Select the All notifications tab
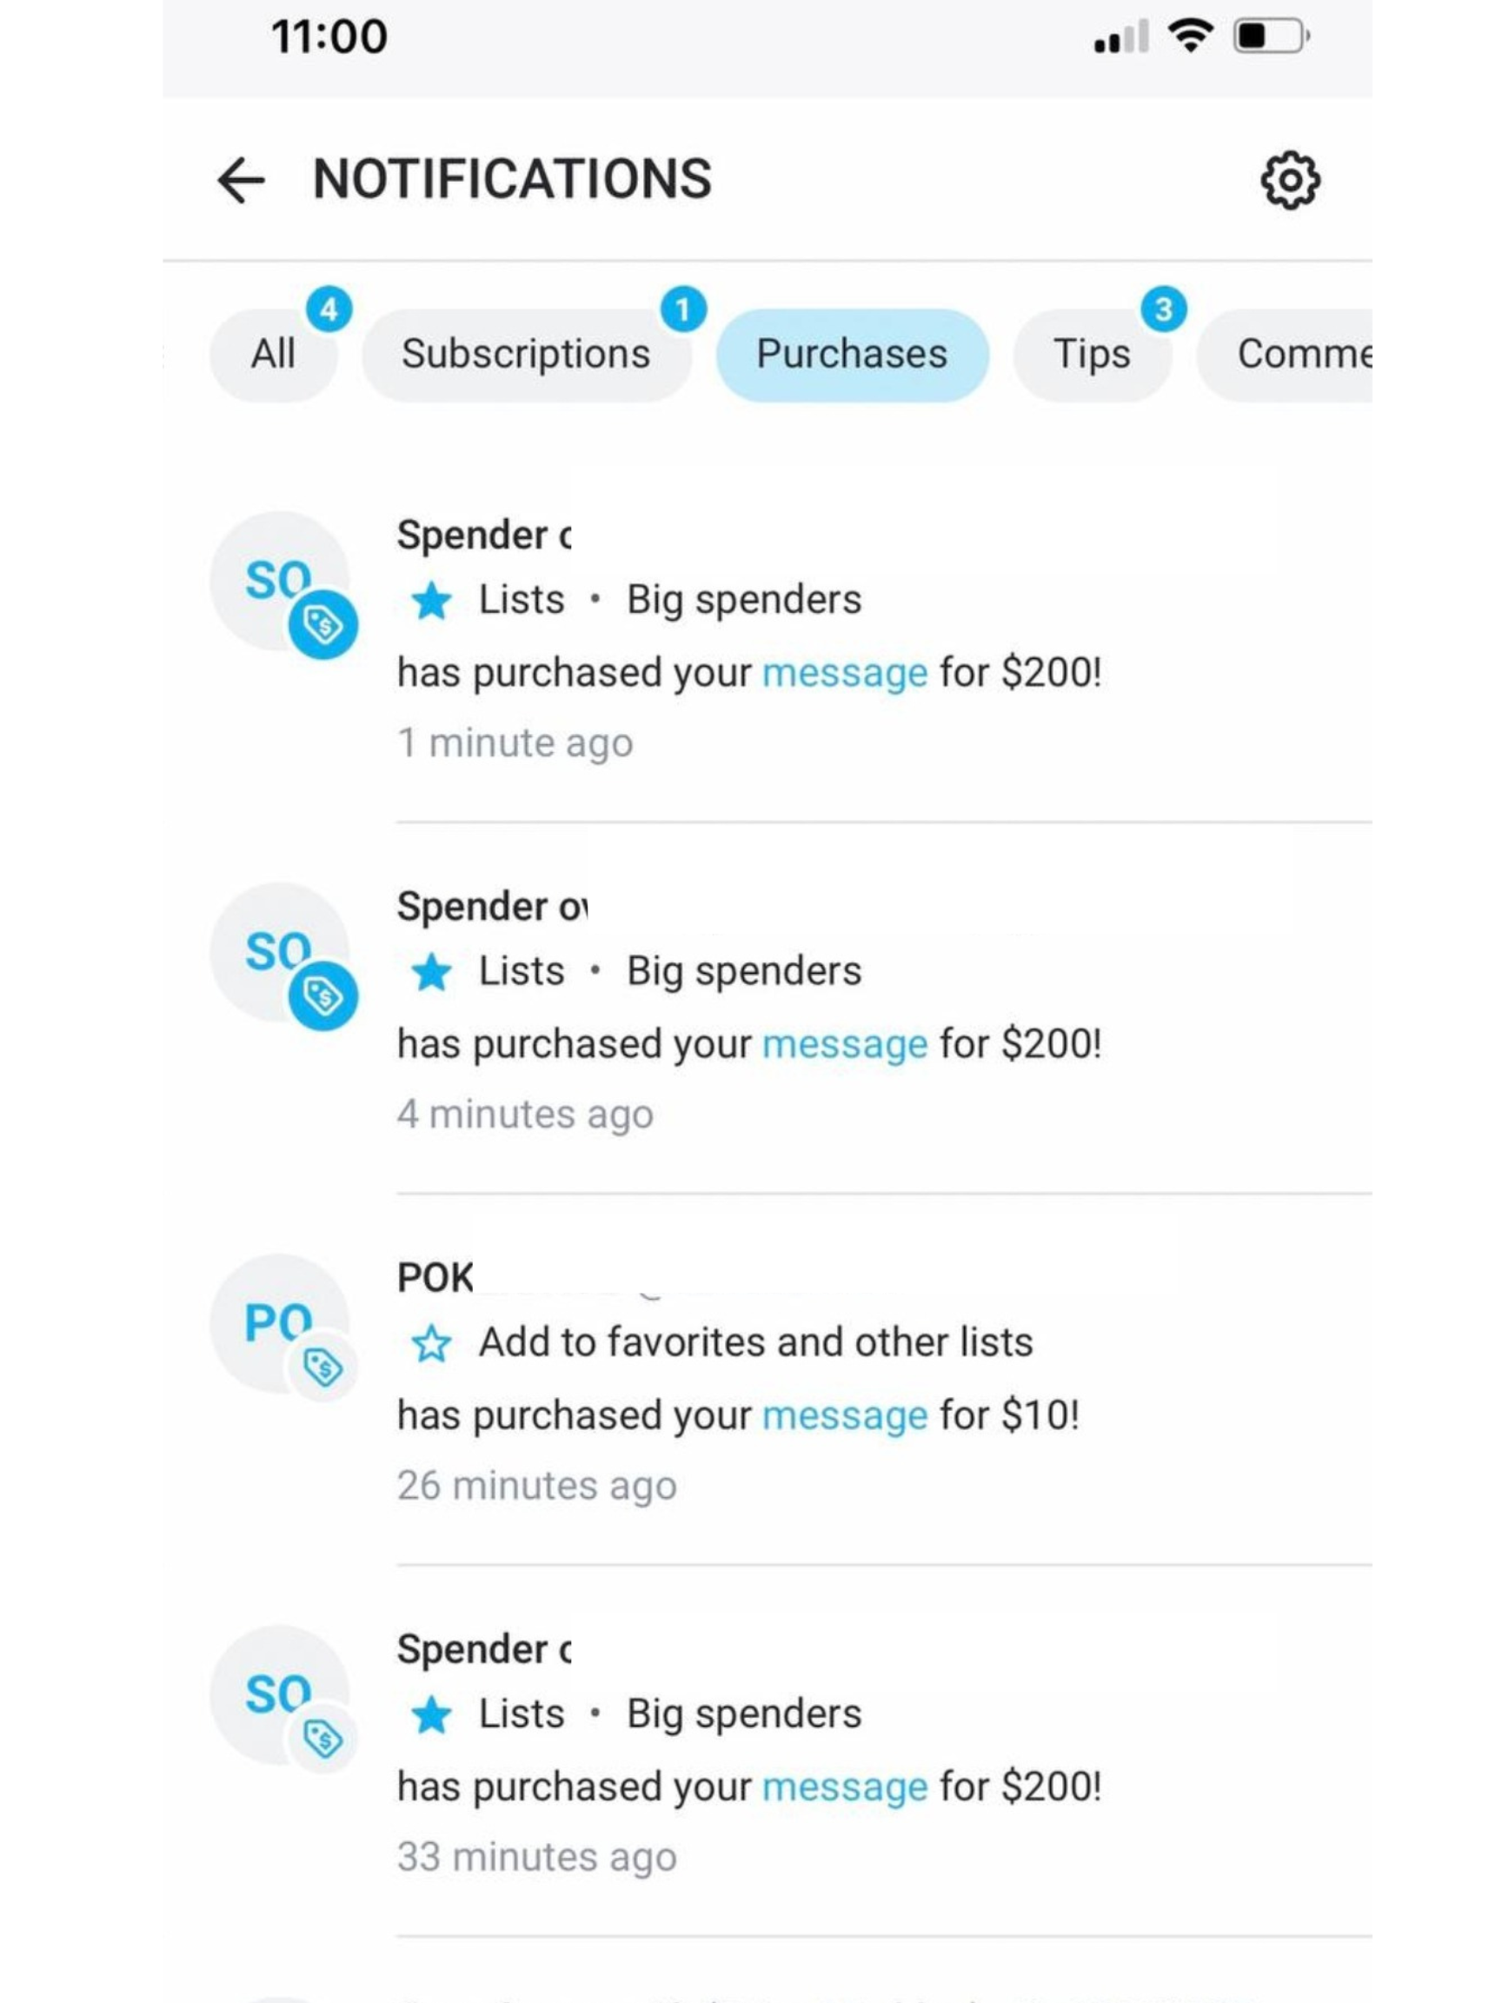 tap(273, 354)
